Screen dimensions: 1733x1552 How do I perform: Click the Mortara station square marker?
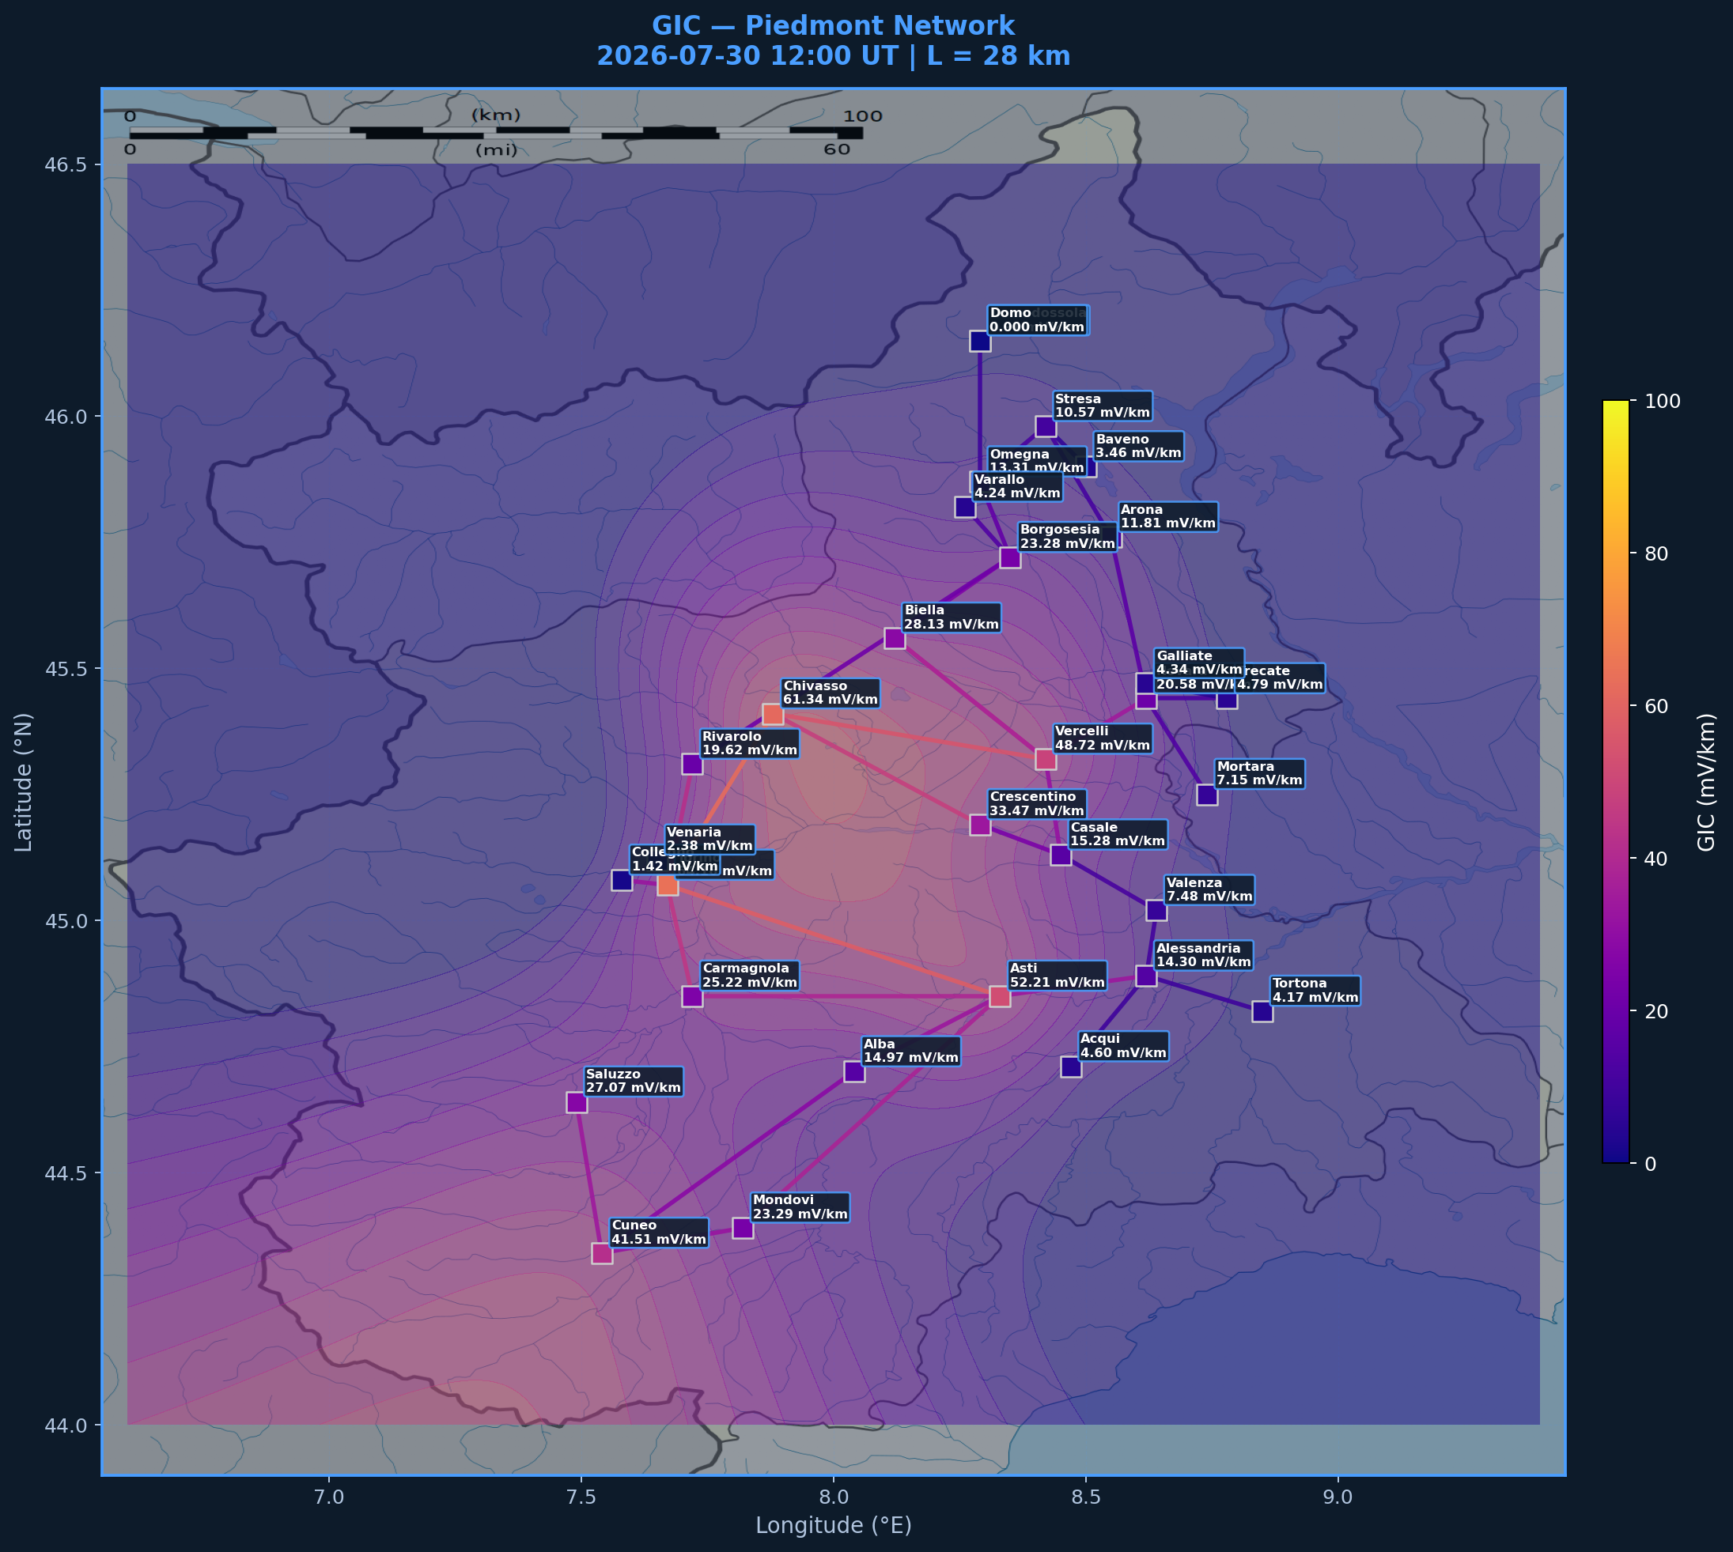pos(1206,795)
